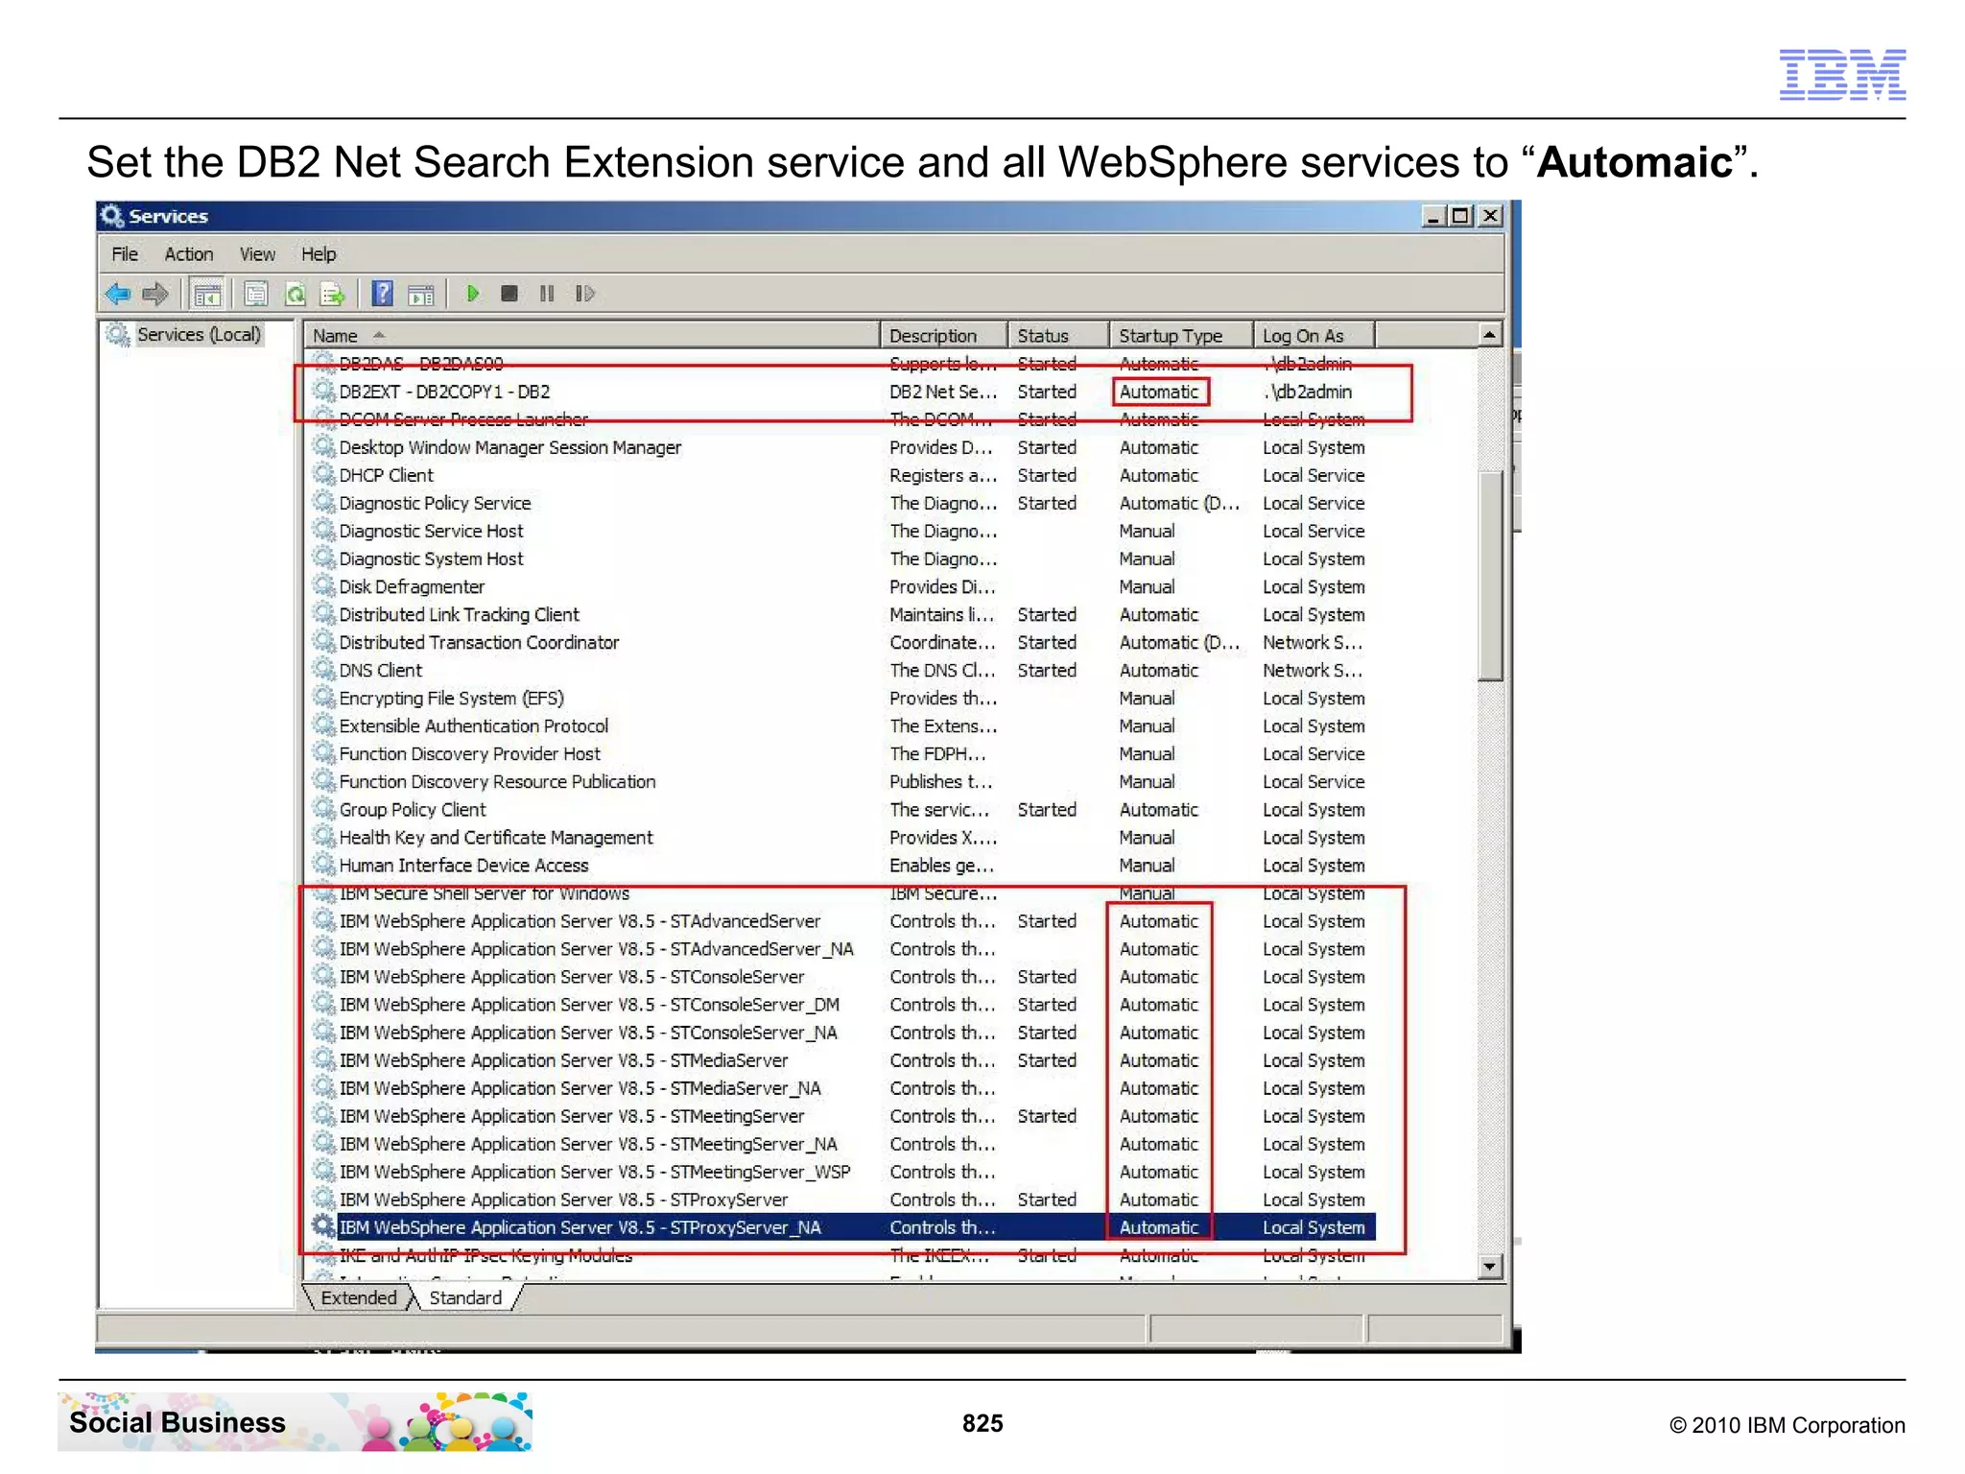
Task: Click gear icon of DB2EXT - DB2COPY1 - DB2
Action: (324, 391)
